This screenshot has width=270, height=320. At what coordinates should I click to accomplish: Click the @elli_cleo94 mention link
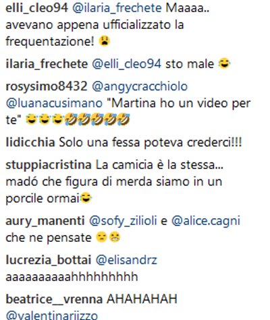pyautogui.click(x=127, y=64)
